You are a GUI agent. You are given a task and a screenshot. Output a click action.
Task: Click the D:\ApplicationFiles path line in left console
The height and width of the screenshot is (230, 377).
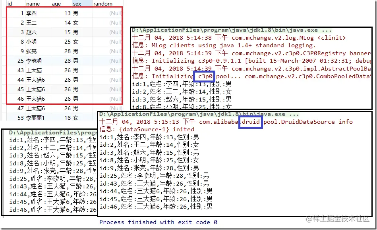[x=53, y=132]
